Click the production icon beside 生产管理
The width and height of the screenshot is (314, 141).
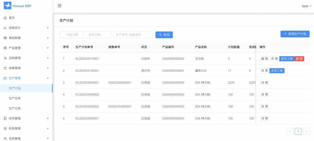[5, 78]
